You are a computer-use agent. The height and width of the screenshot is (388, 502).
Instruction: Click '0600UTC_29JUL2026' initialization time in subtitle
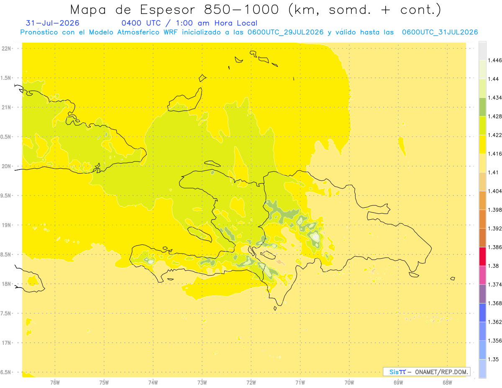[x=286, y=32]
